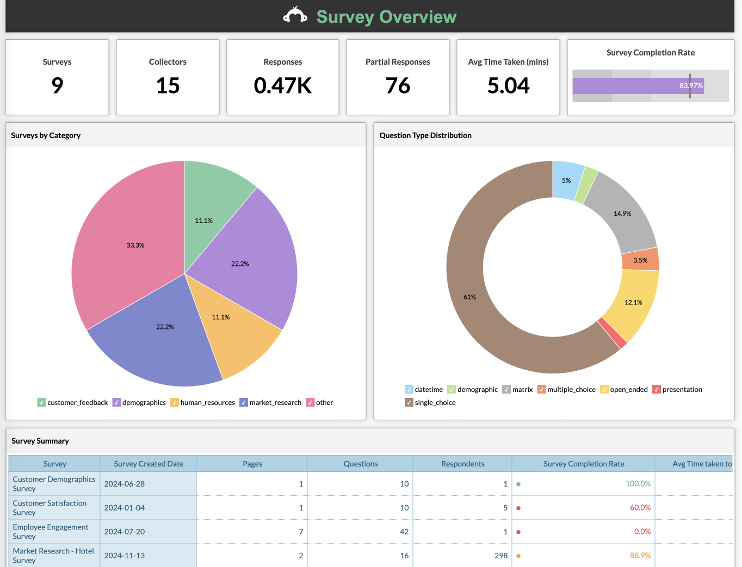This screenshot has width=742, height=567.
Task: Click the Survey Completion Rate column header
Action: click(x=583, y=464)
